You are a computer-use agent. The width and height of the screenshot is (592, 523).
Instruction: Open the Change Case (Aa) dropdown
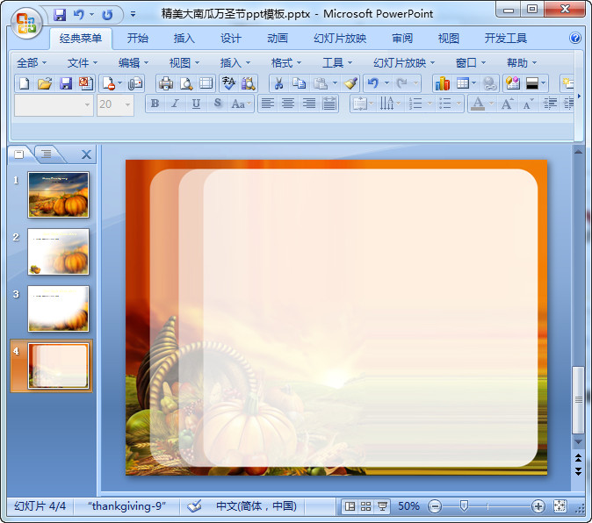click(x=241, y=104)
